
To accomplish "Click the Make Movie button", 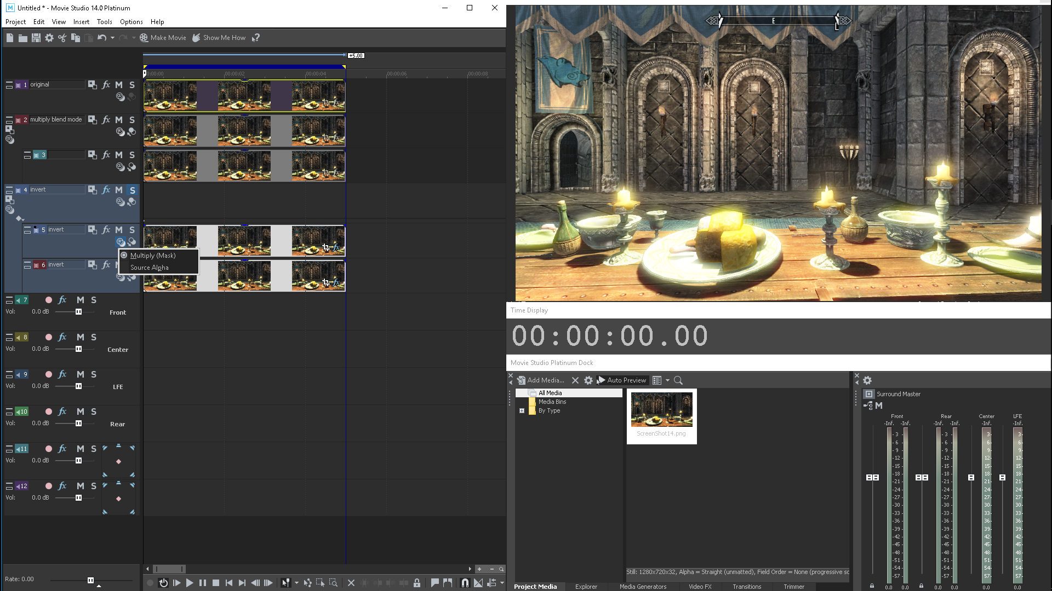I will (x=163, y=38).
